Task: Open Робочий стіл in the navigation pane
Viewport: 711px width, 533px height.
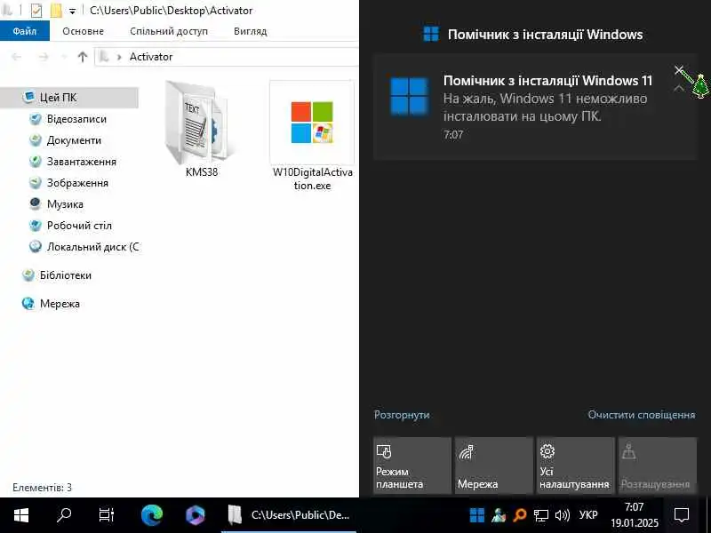Action: pos(79,226)
